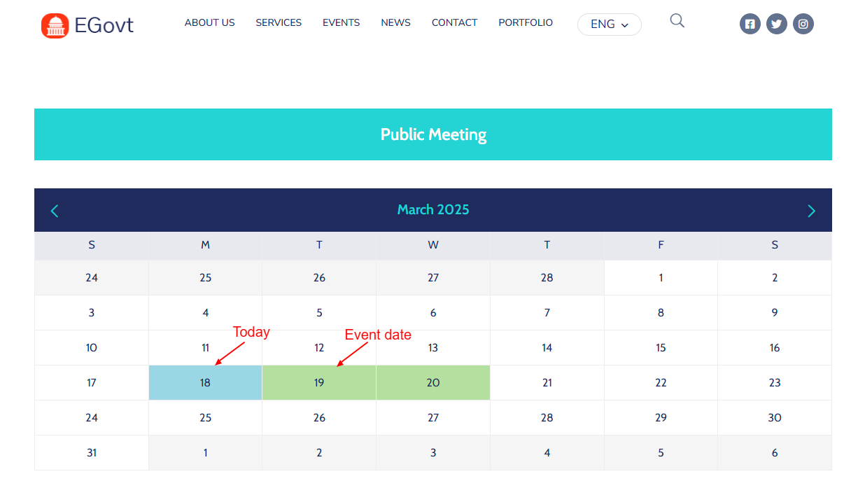Open the PORTFOLIO menu item
Screen dimensions: 865x495
coord(526,22)
